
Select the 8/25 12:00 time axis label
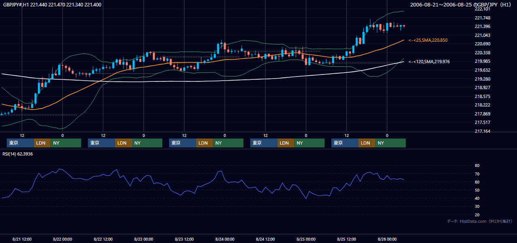(x=346, y=239)
